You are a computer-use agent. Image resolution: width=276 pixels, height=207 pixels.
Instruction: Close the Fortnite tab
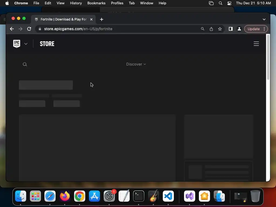91,19
